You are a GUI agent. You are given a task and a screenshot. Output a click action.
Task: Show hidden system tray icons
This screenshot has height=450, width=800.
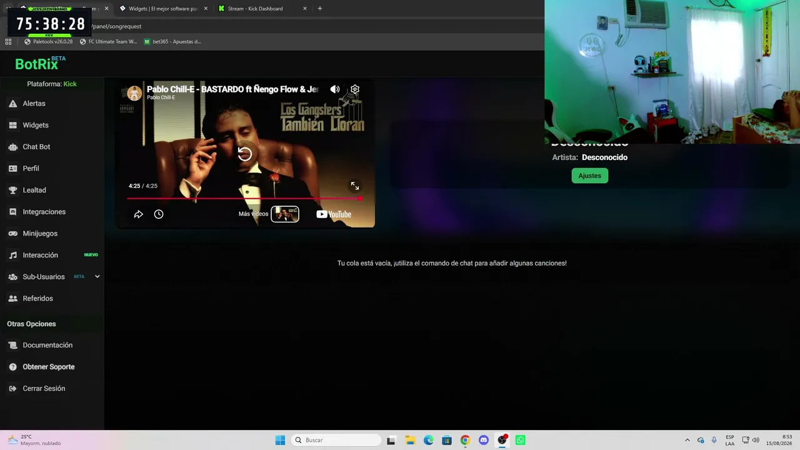(687, 440)
